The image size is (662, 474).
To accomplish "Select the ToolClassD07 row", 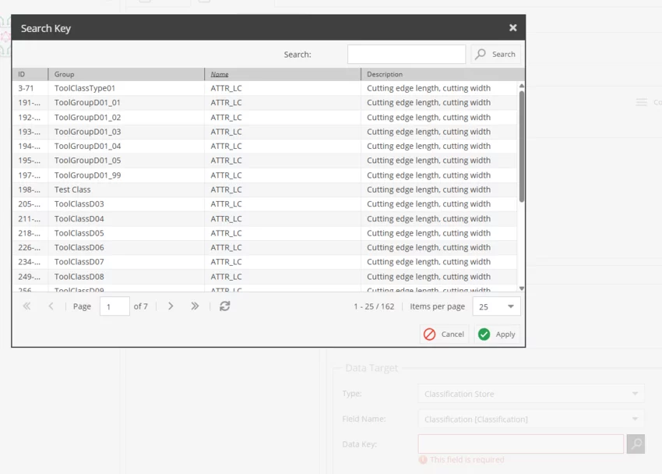I will tap(264, 262).
